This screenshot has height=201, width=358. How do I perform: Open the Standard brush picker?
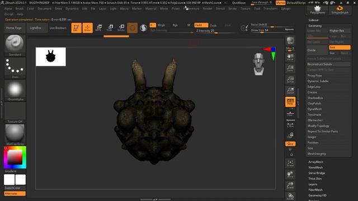point(15,45)
